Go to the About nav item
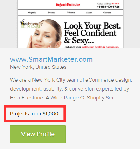The width and height of the screenshot is (140, 149). 89,12
